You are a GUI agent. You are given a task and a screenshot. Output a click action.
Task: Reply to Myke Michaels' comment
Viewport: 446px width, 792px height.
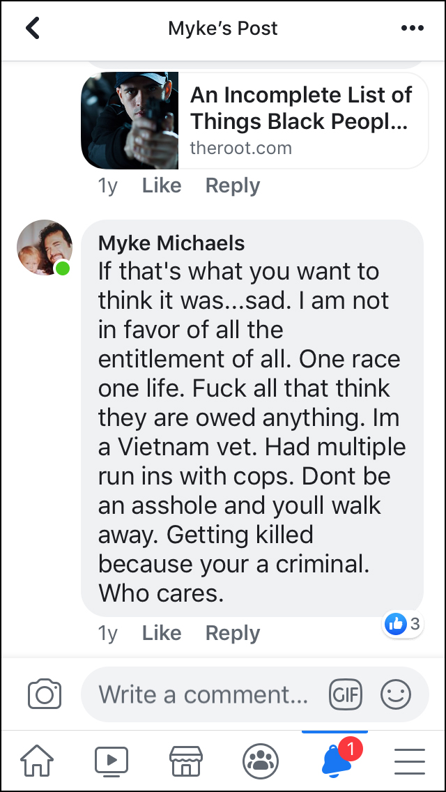pos(233,633)
